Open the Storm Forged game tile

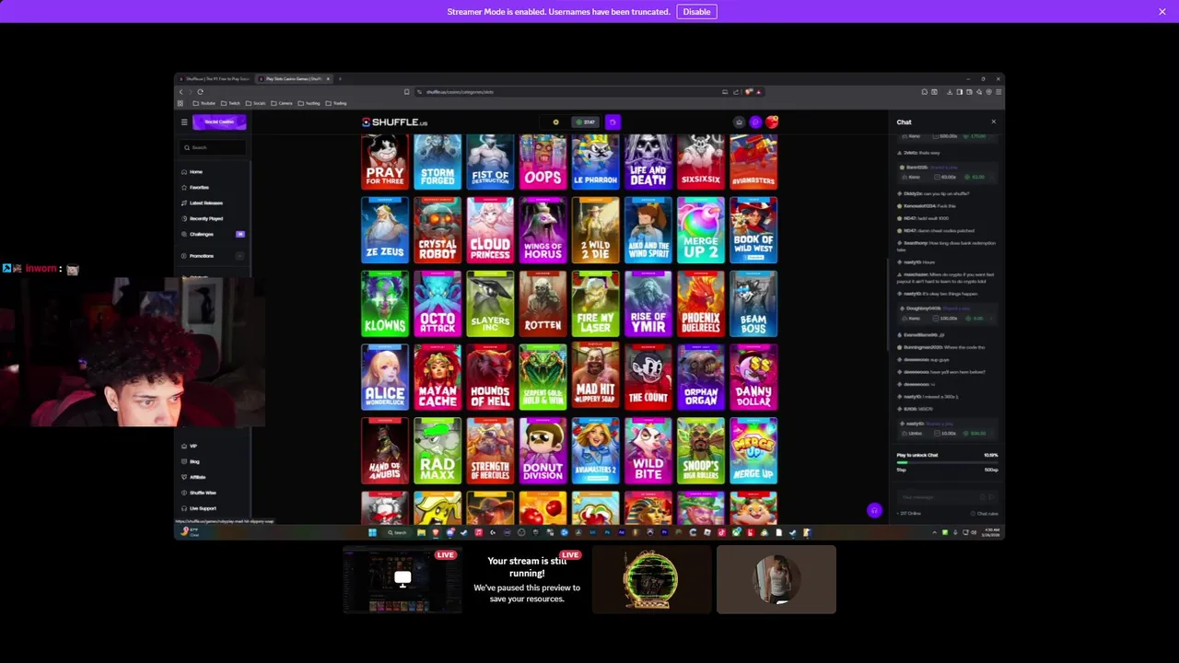(438, 161)
